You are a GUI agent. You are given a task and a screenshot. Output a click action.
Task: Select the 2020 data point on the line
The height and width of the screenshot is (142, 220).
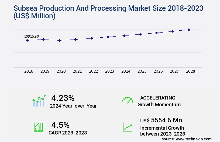point(60,41)
